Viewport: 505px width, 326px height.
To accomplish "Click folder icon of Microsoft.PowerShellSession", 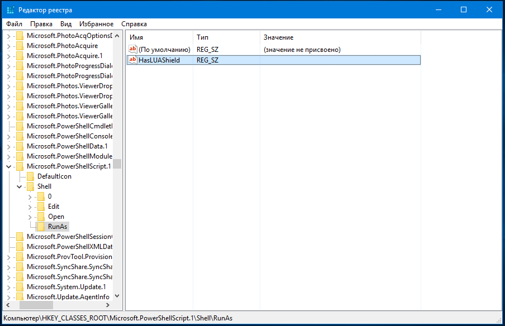I will [x=20, y=237].
